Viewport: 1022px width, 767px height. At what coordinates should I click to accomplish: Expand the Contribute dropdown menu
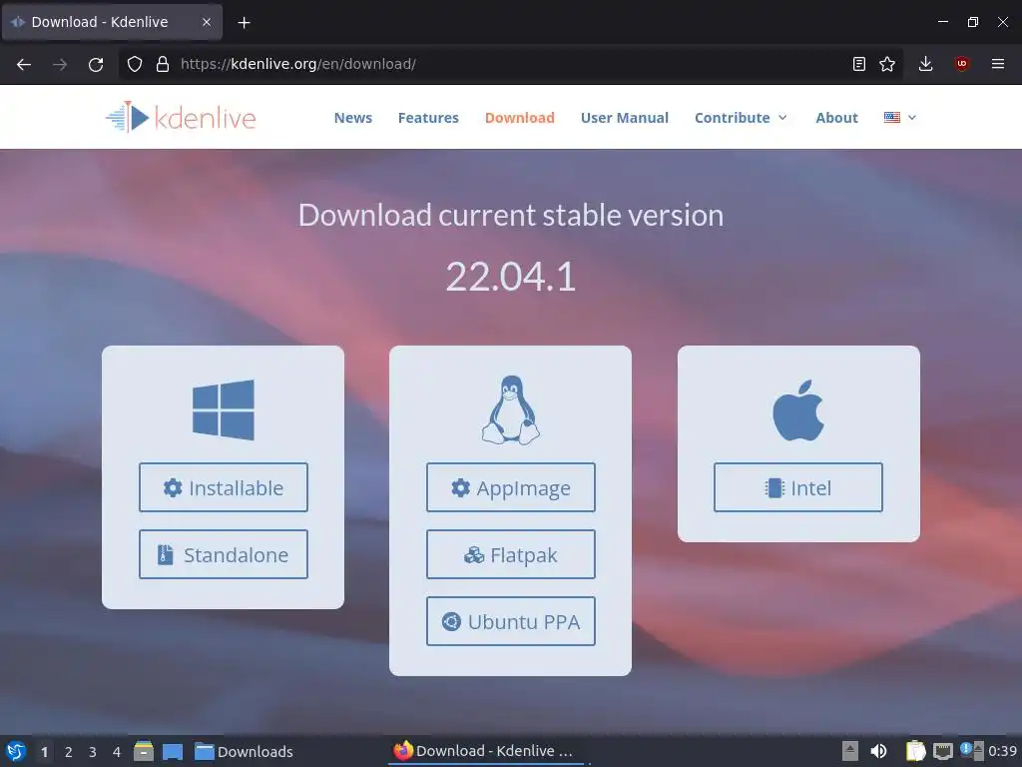(x=742, y=118)
